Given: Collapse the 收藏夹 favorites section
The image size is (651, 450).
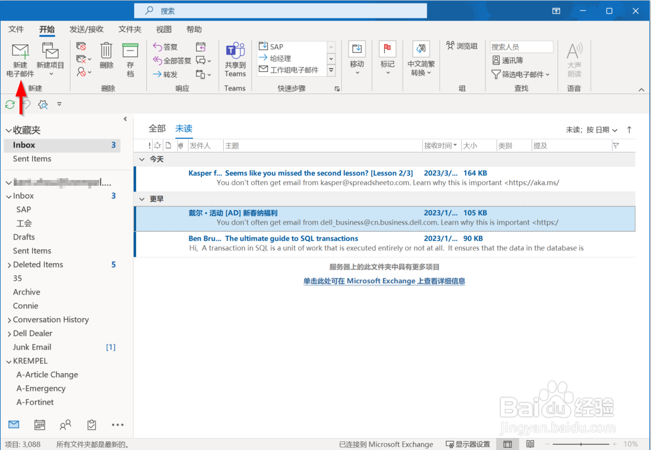Looking at the screenshot, I should click(8, 130).
